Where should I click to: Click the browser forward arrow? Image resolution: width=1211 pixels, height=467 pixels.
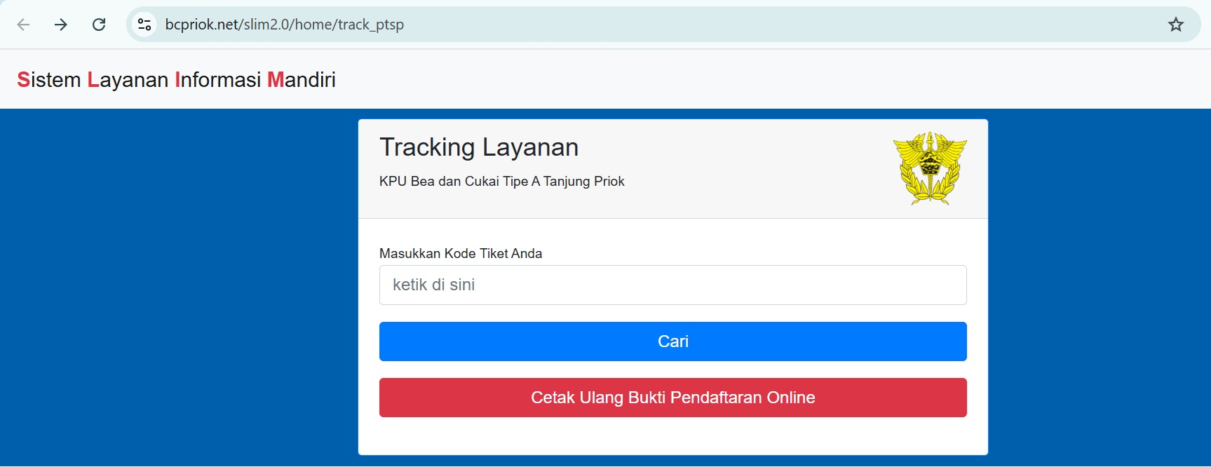[61, 25]
